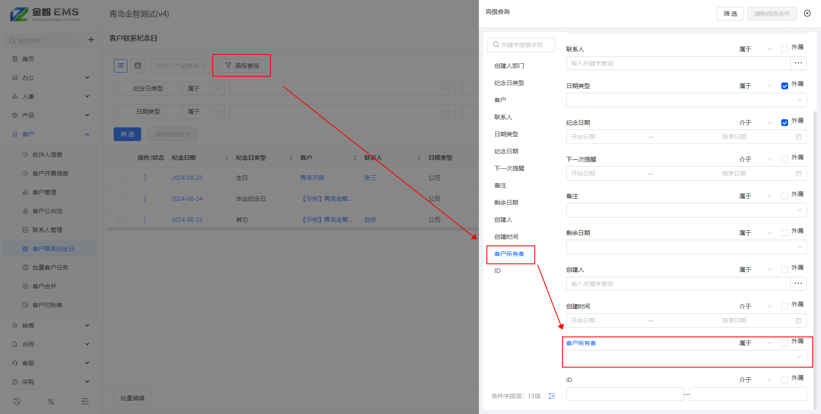Close the advanced query panel
This screenshot has height=414, width=821.
[807, 13]
